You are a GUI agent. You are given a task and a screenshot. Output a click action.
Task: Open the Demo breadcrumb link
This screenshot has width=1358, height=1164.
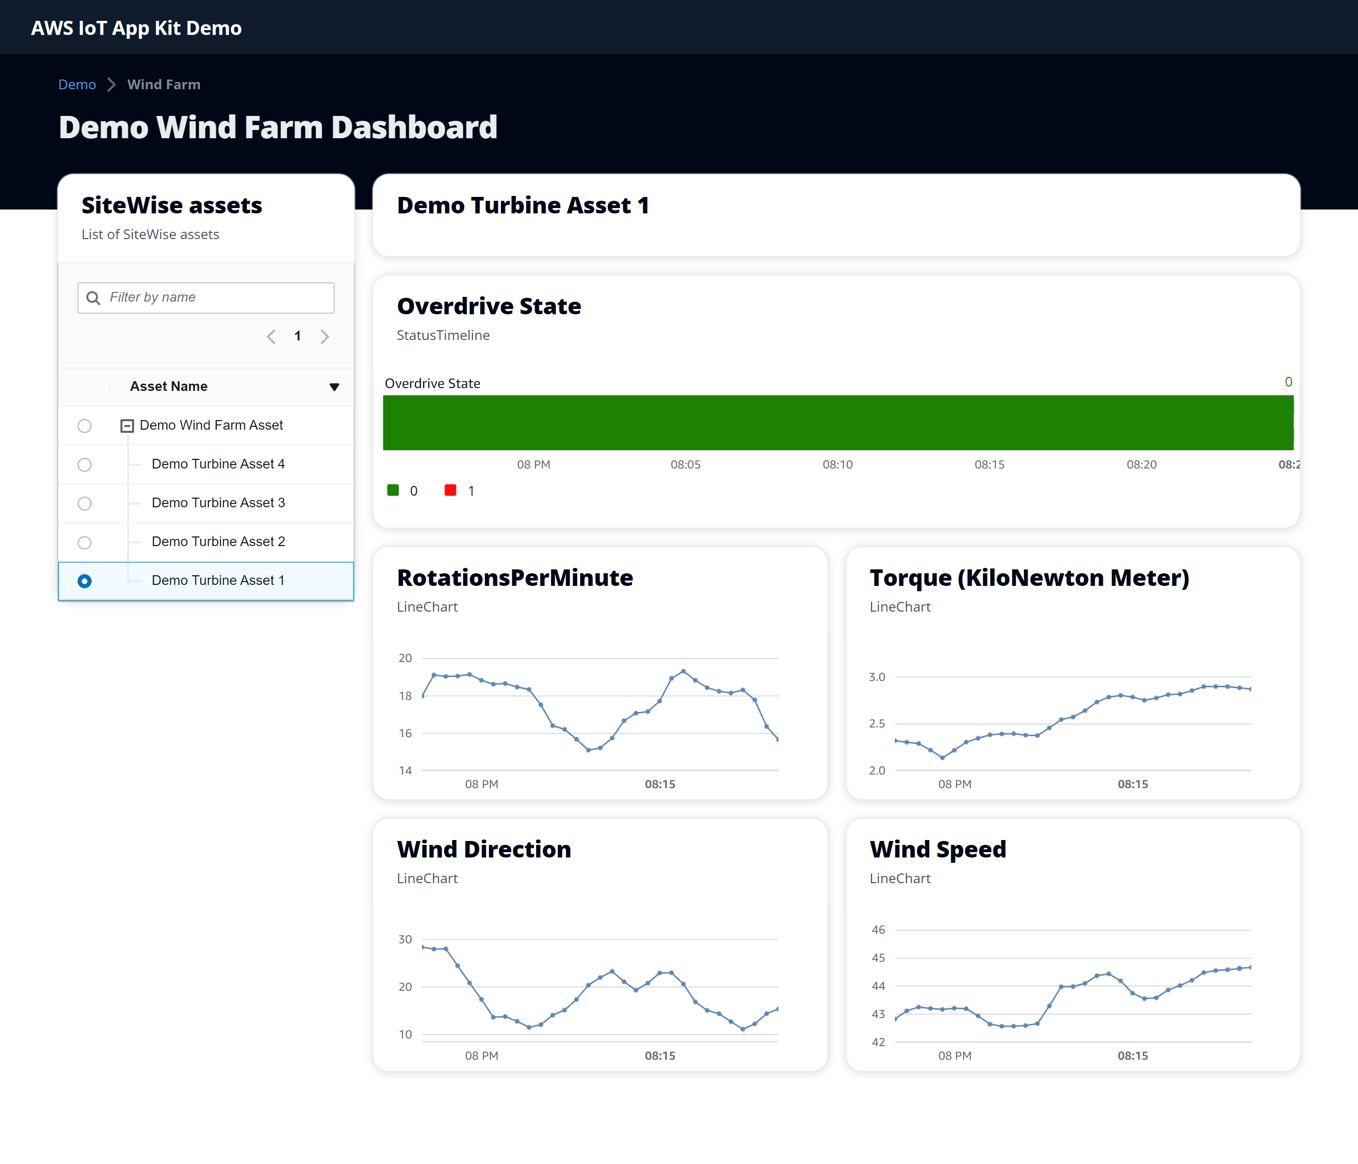point(77,84)
